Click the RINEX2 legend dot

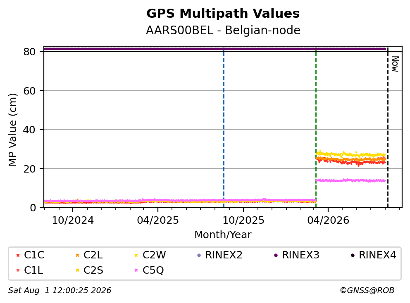(x=199, y=255)
